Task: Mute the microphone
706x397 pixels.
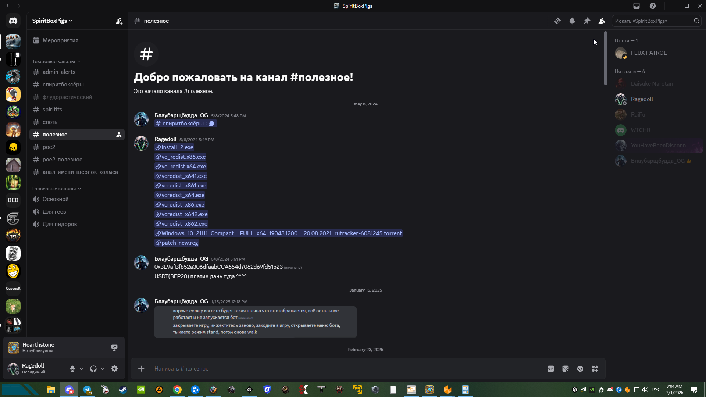Action: click(72, 369)
